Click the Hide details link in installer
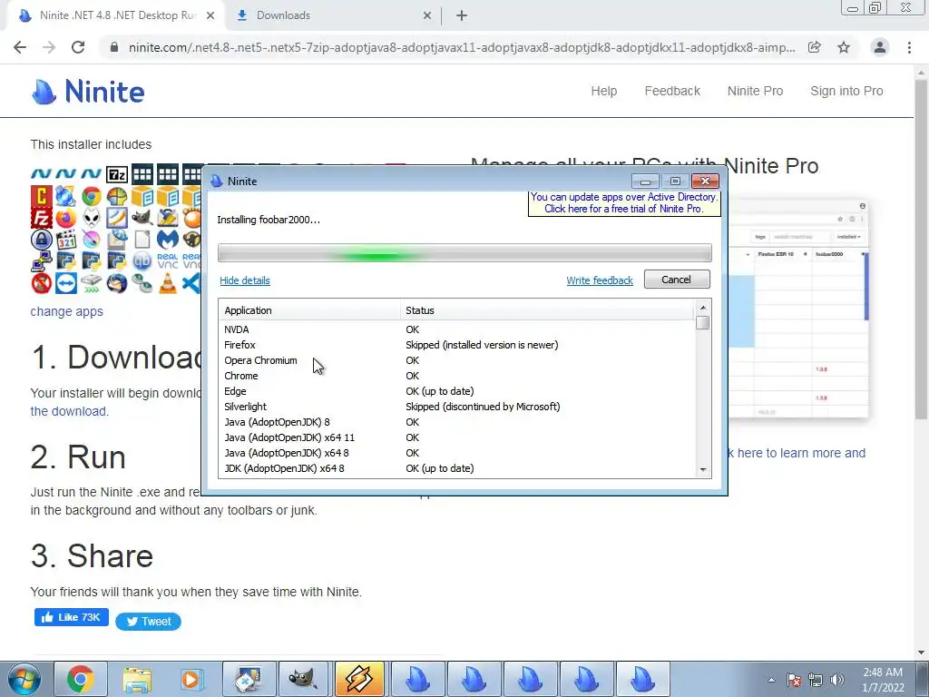Image resolution: width=929 pixels, height=697 pixels. tap(245, 280)
